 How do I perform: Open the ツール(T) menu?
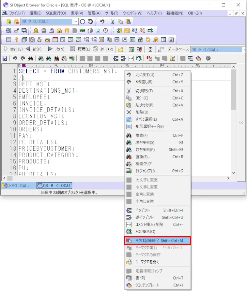click(x=112, y=13)
